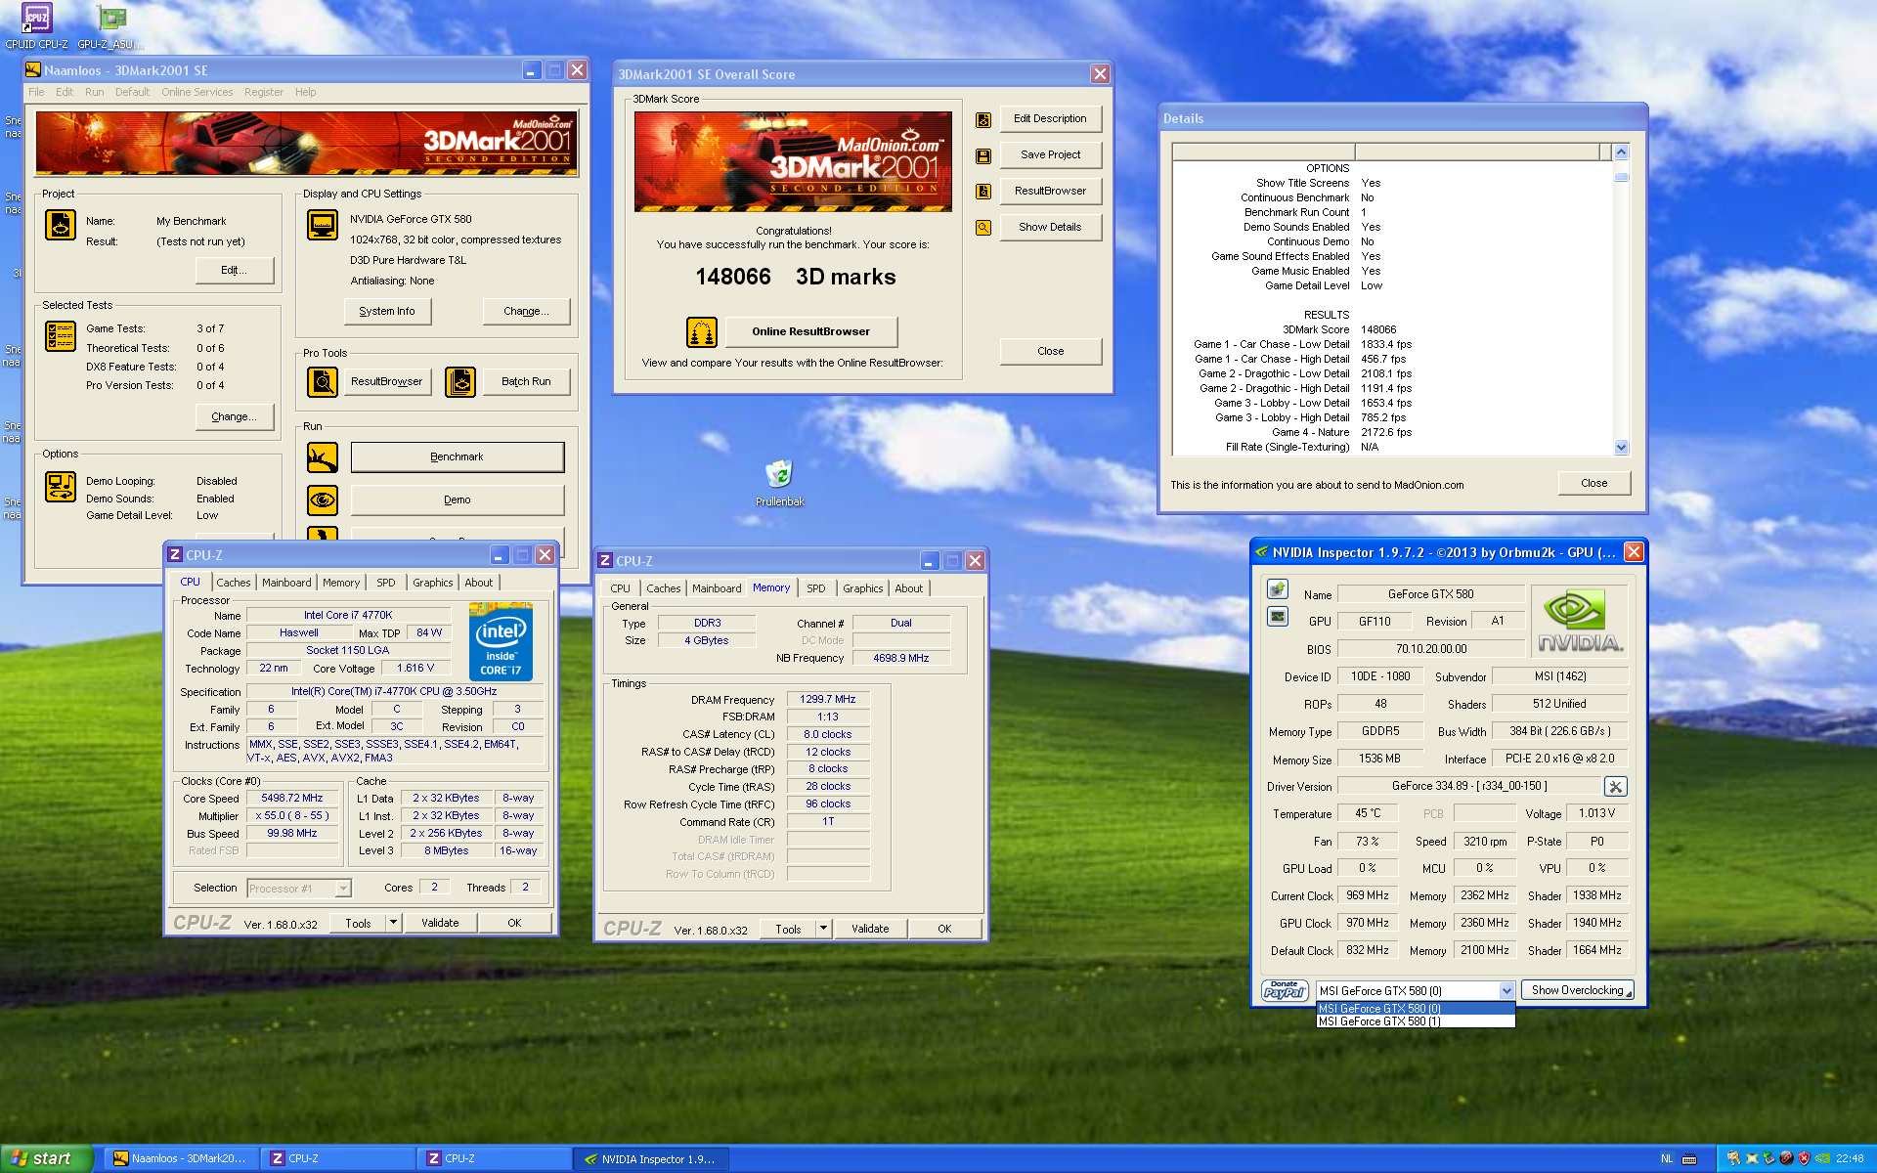This screenshot has width=1877, height=1173.
Task: Click the ResultBrowser magnifier icon in Pro Tools
Action: click(x=323, y=381)
